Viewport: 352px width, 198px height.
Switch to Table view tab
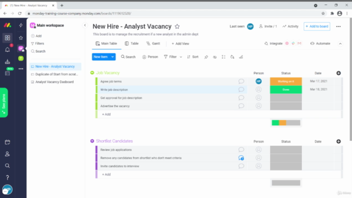(x=132, y=43)
